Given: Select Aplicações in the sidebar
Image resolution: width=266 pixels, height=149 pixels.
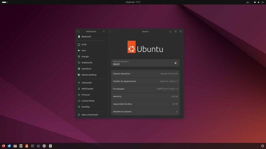Looking at the screenshot, I should click(91, 83).
